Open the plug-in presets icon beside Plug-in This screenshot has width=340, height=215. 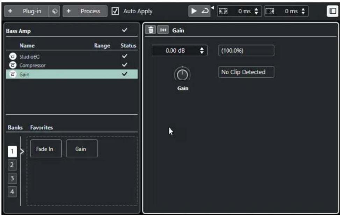pyautogui.click(x=55, y=11)
